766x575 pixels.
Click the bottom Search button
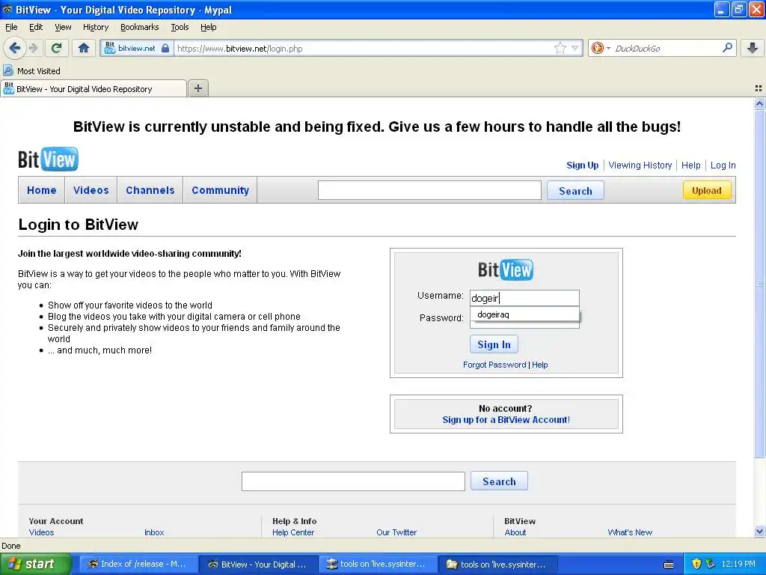[499, 481]
